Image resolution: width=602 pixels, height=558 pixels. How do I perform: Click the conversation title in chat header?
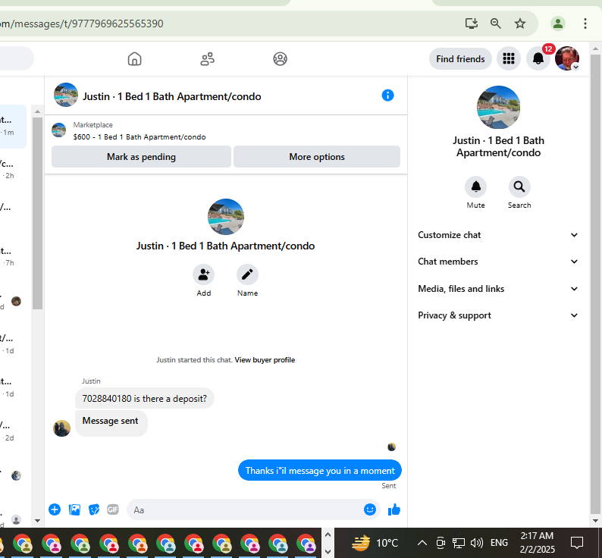[171, 96]
